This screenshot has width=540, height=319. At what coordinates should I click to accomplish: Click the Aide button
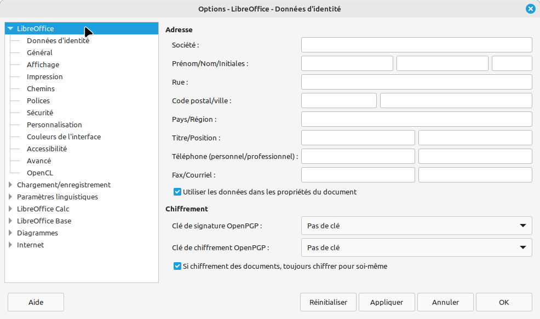tap(36, 302)
